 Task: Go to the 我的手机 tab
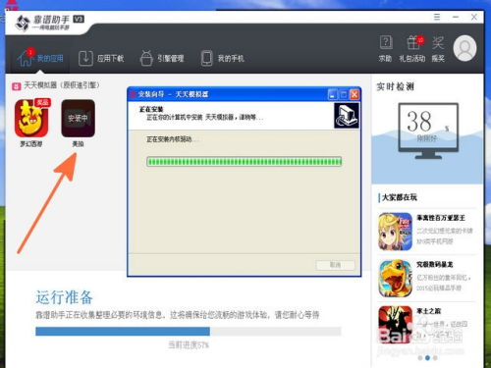tap(222, 58)
